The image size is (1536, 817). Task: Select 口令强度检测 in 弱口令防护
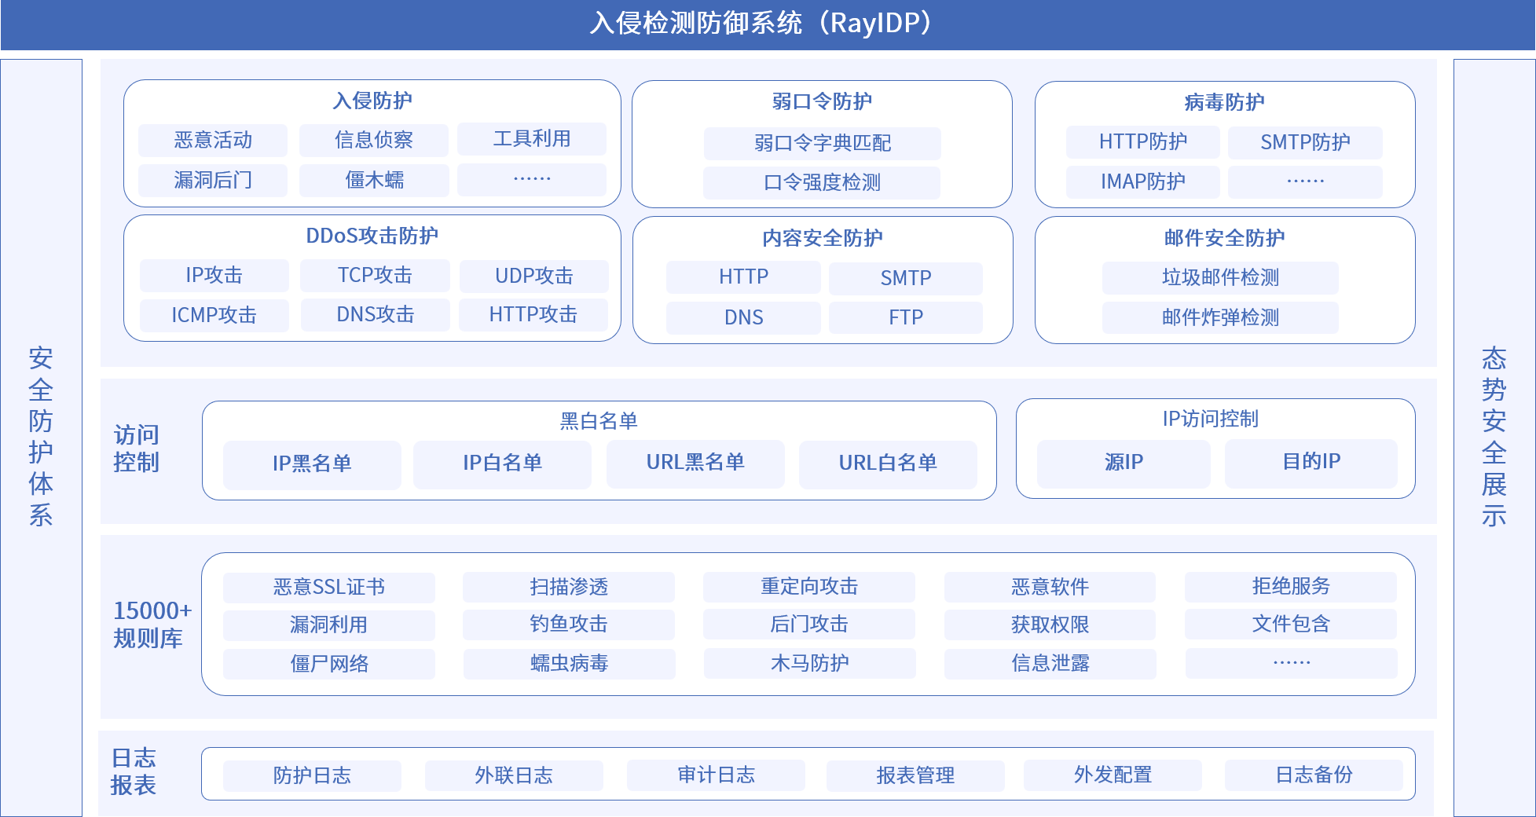tap(822, 183)
